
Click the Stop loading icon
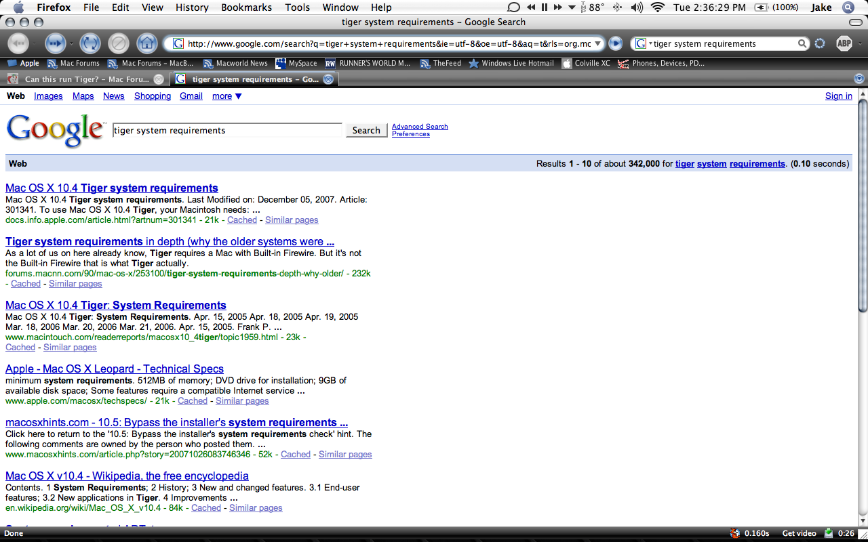pyautogui.click(x=119, y=44)
